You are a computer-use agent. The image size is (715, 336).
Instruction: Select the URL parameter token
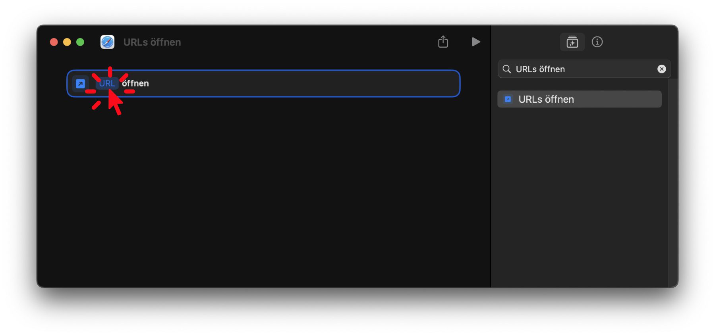[107, 83]
